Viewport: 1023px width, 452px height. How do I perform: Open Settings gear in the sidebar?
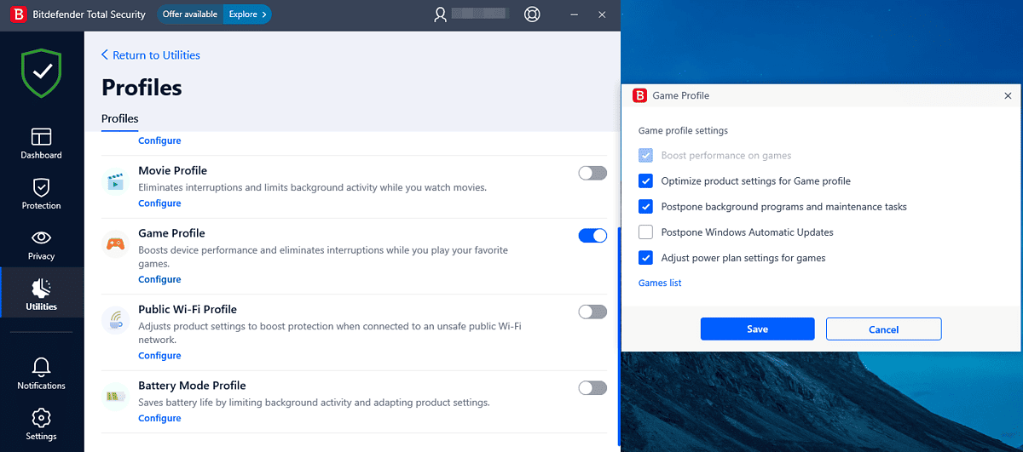tap(41, 425)
